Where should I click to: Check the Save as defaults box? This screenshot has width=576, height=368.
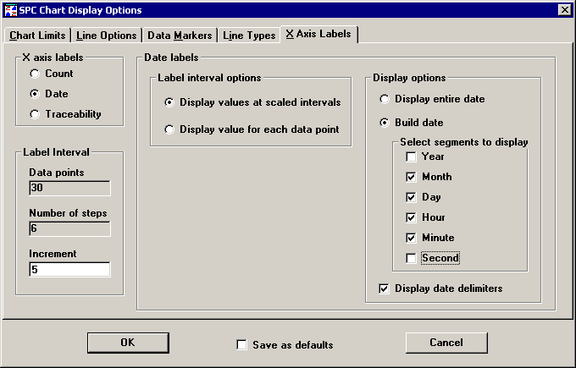click(x=242, y=345)
